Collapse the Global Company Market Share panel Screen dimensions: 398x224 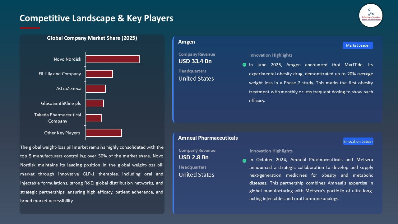click(x=92, y=38)
